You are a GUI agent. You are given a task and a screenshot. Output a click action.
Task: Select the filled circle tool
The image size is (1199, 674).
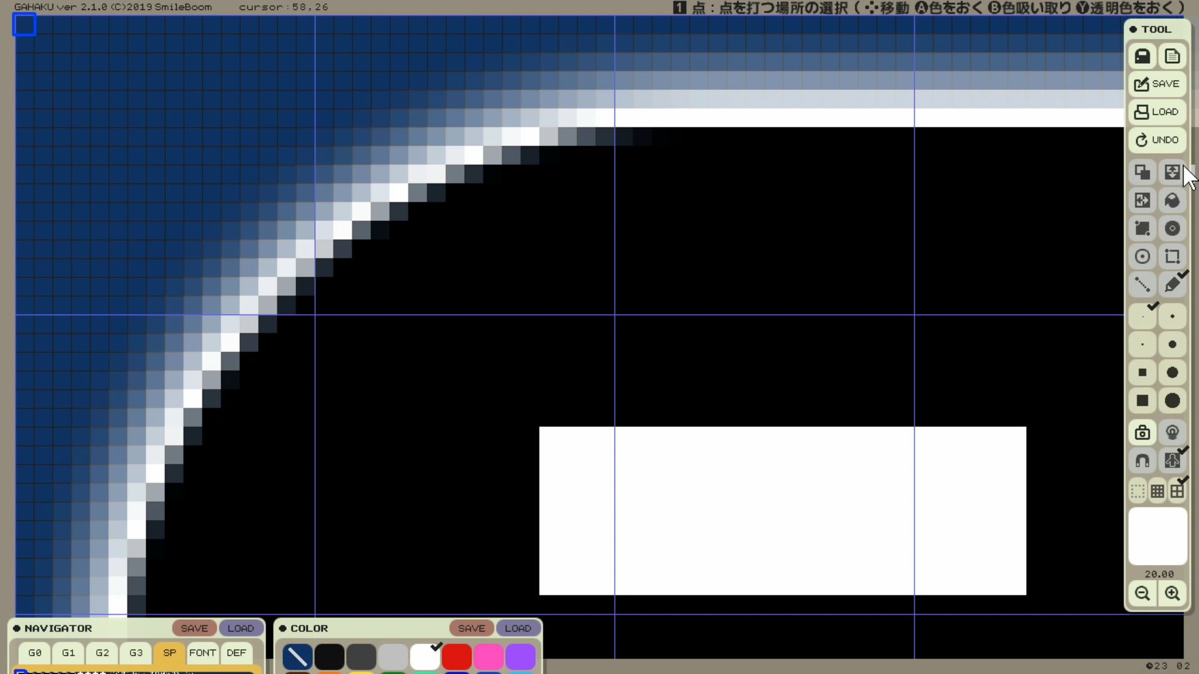1172,228
